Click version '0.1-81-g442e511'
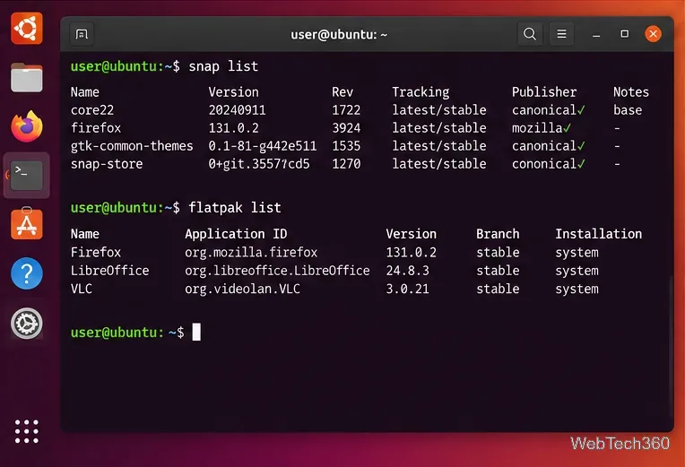 point(263,146)
